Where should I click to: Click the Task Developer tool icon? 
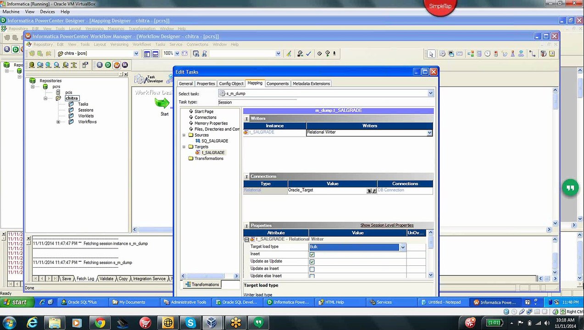[149, 79]
